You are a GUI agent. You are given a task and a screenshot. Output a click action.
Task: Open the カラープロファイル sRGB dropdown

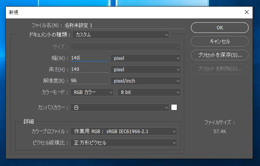pyautogui.click(x=124, y=132)
